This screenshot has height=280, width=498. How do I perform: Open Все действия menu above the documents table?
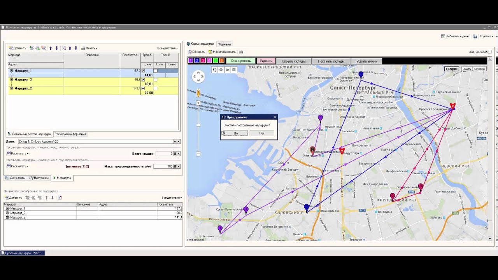[x=172, y=198]
